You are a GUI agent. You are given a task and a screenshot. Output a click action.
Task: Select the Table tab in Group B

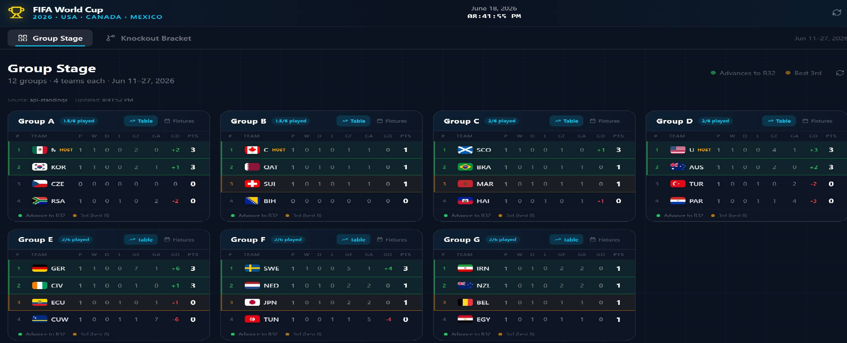[353, 121]
